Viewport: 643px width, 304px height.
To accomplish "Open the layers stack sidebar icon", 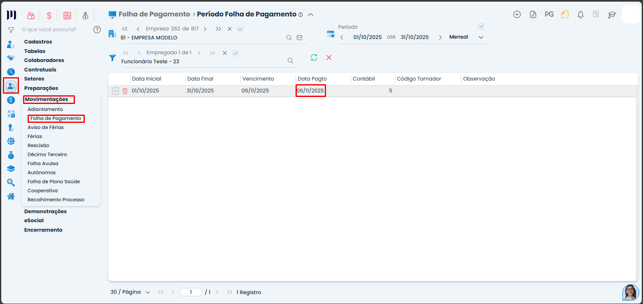I will point(11,169).
